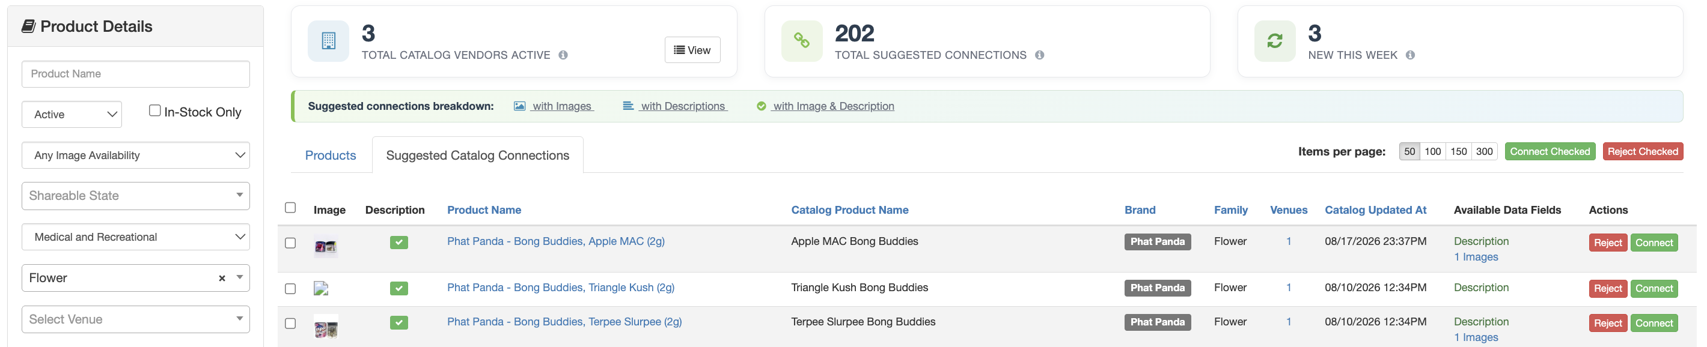Click the chain link suggested connections icon
Screen dimensions: 1707x347
pyautogui.click(x=802, y=41)
